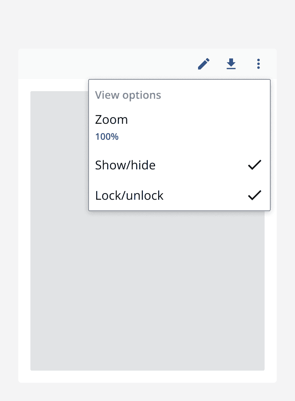Open the three-dot overflow menu icon
This screenshot has height=401, width=295.
coord(259,64)
